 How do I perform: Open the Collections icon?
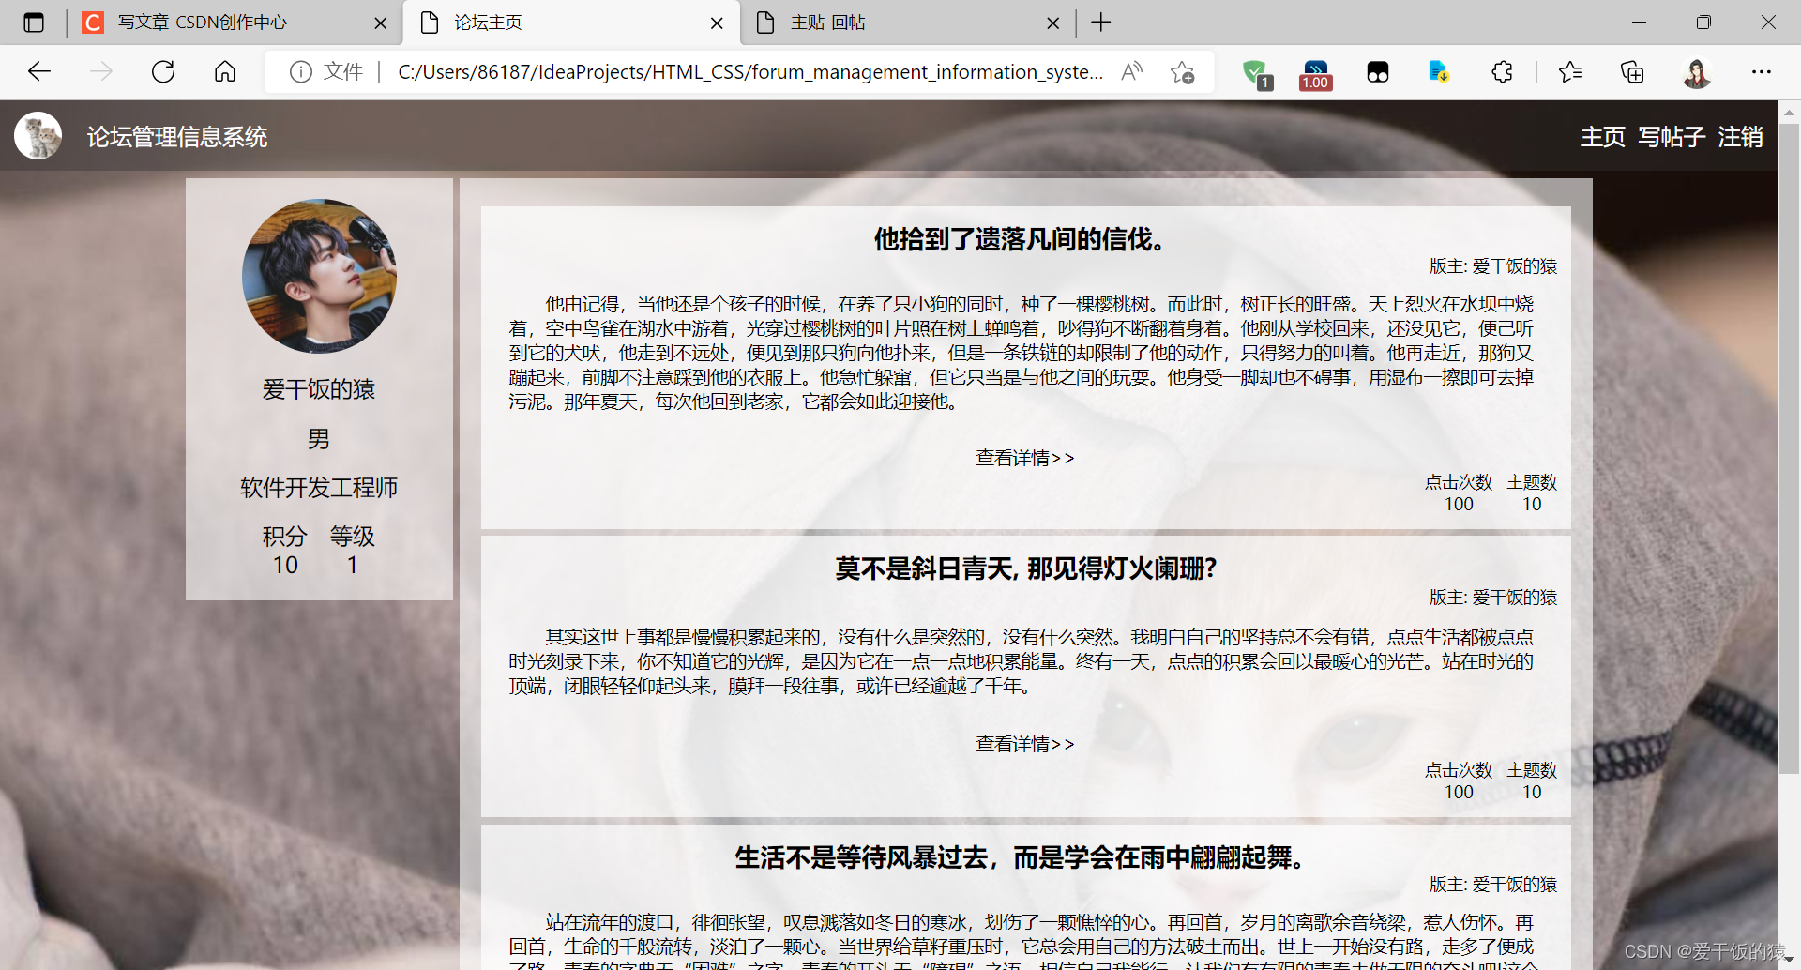1632,71
